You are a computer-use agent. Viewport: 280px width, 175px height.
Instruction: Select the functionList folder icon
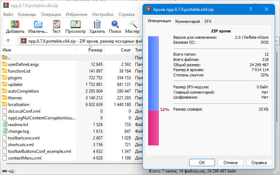pos(5,71)
